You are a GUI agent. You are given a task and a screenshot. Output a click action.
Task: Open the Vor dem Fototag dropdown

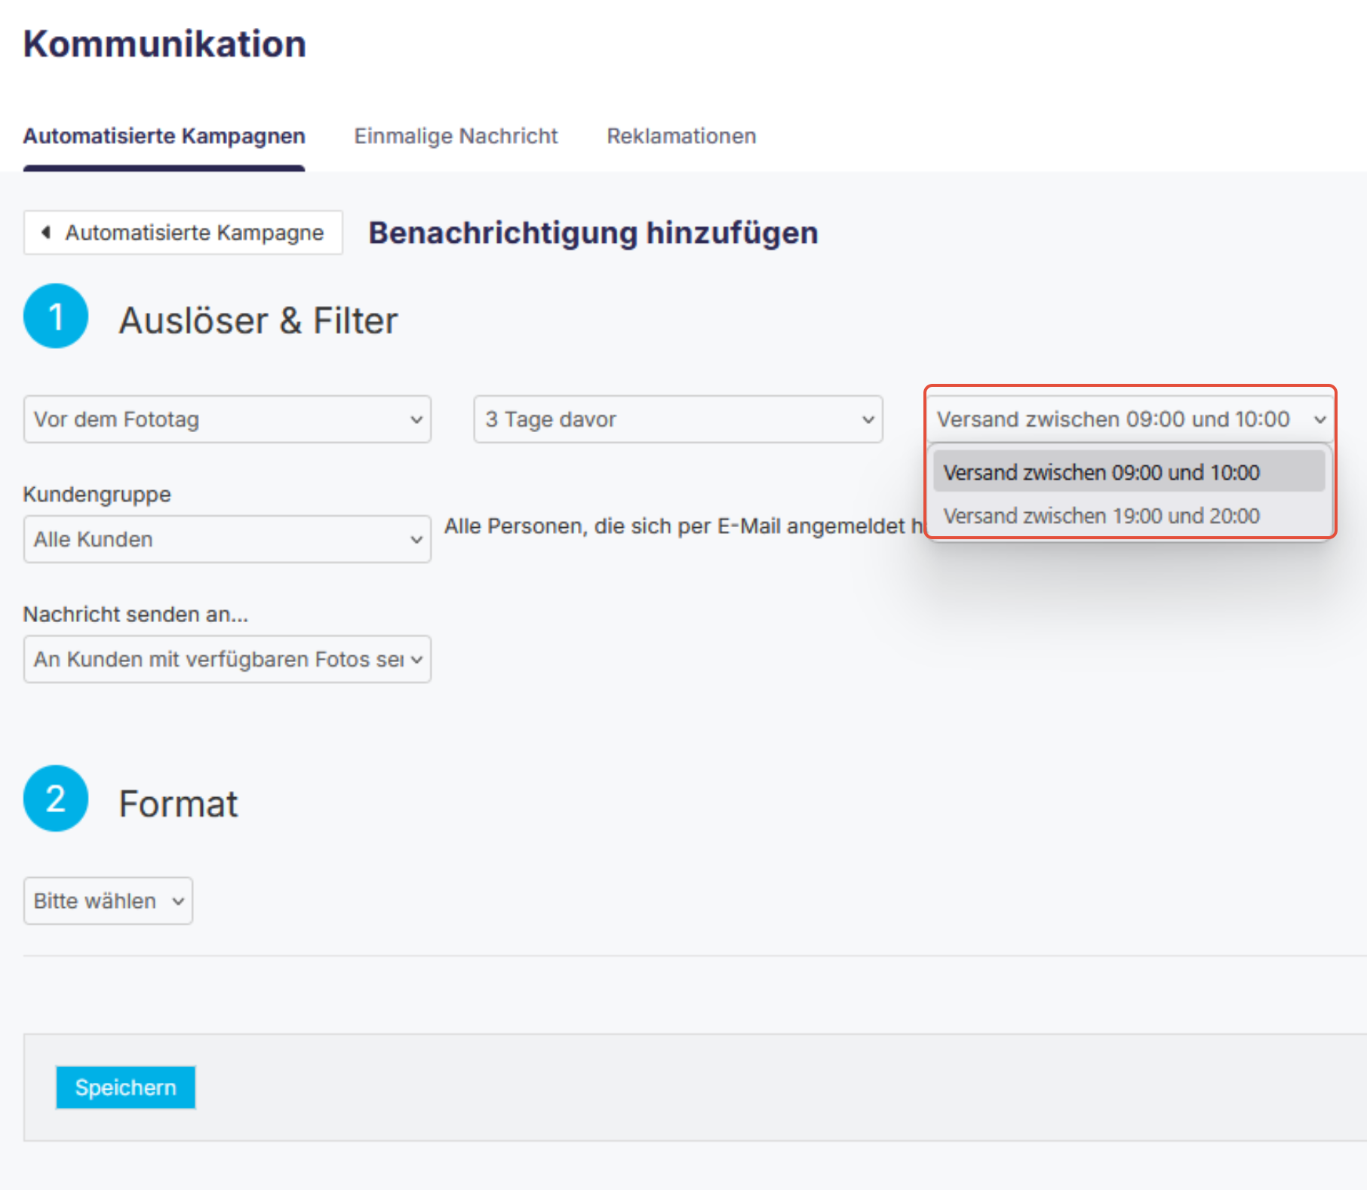(227, 419)
